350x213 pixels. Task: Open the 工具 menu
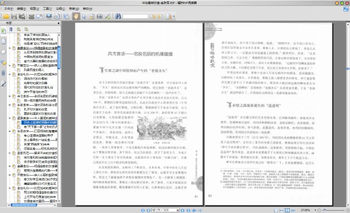pyautogui.click(x=47, y=9)
